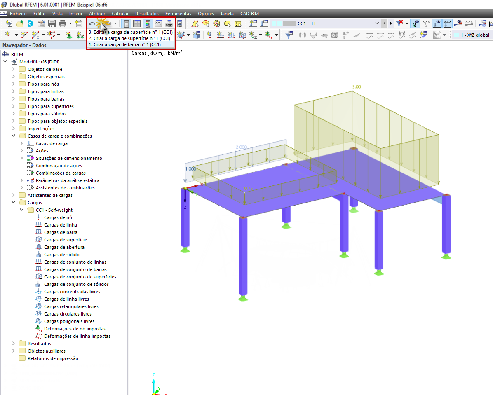Click the print icon
Viewport: 493px width, 395px height.
point(63,23)
